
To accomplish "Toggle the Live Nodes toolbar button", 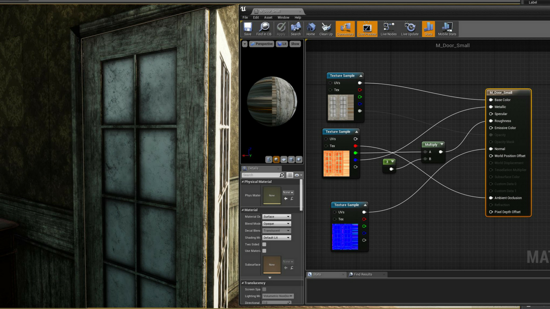I will tap(388, 29).
